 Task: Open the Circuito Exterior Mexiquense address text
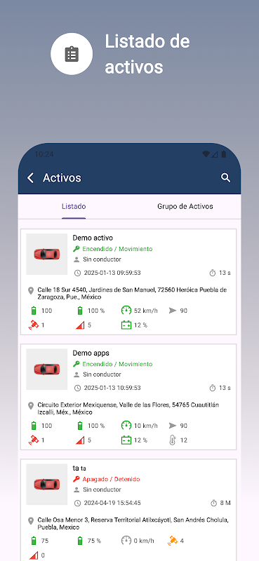[128, 409]
